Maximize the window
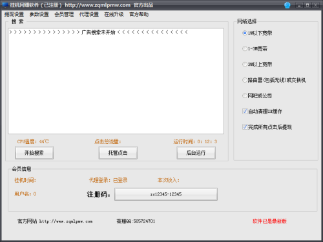Image resolution: width=323 pixels, height=242 pixels. pyautogui.click(x=307, y=5)
